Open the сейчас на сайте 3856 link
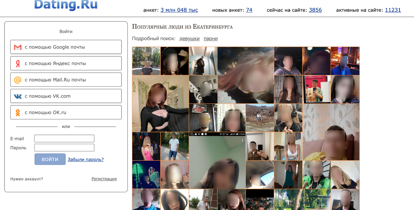Viewport: 414px width, 210px height. (x=315, y=10)
